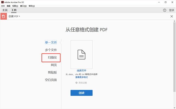Click the blue 创建 button
176x109 pixels.
click(81, 93)
